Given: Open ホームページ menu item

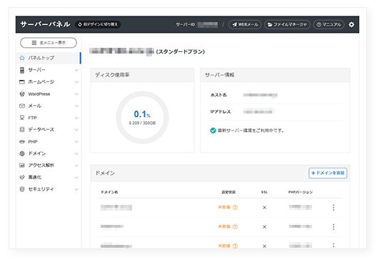Looking at the screenshot, I should pos(49,82).
